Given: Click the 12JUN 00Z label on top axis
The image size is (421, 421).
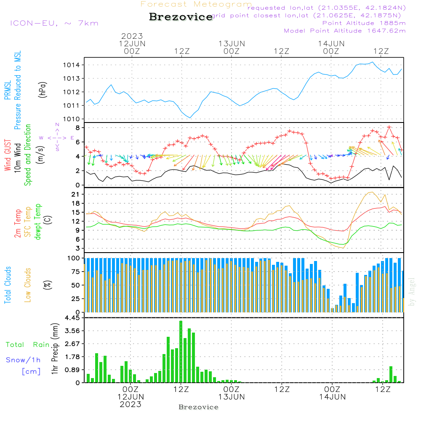Looking at the screenshot, I should click(x=132, y=47).
